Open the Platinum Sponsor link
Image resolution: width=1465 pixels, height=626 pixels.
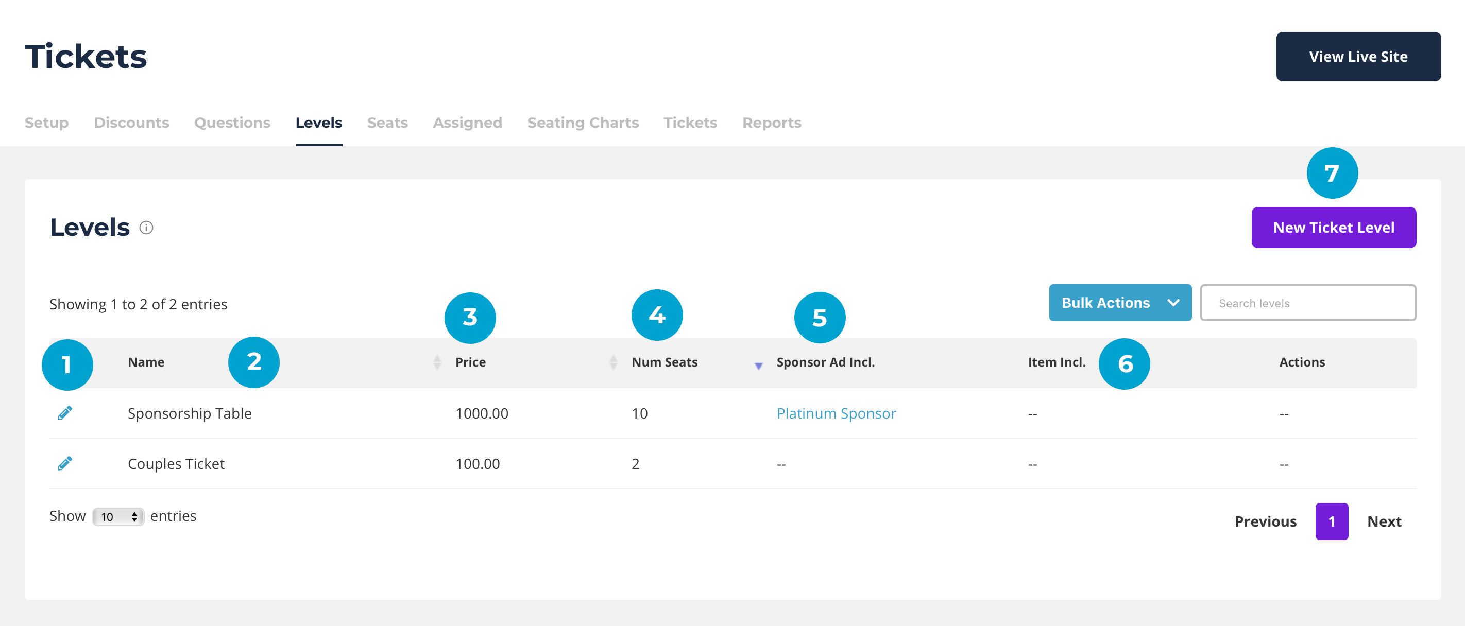pos(836,413)
